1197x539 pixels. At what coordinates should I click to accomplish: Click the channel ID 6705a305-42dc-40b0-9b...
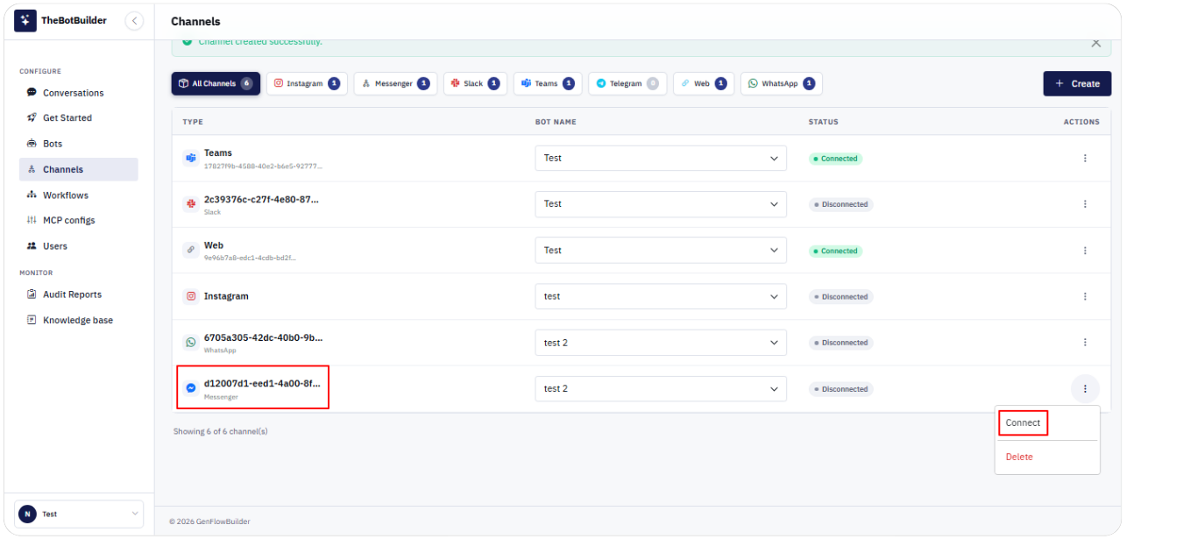264,337
